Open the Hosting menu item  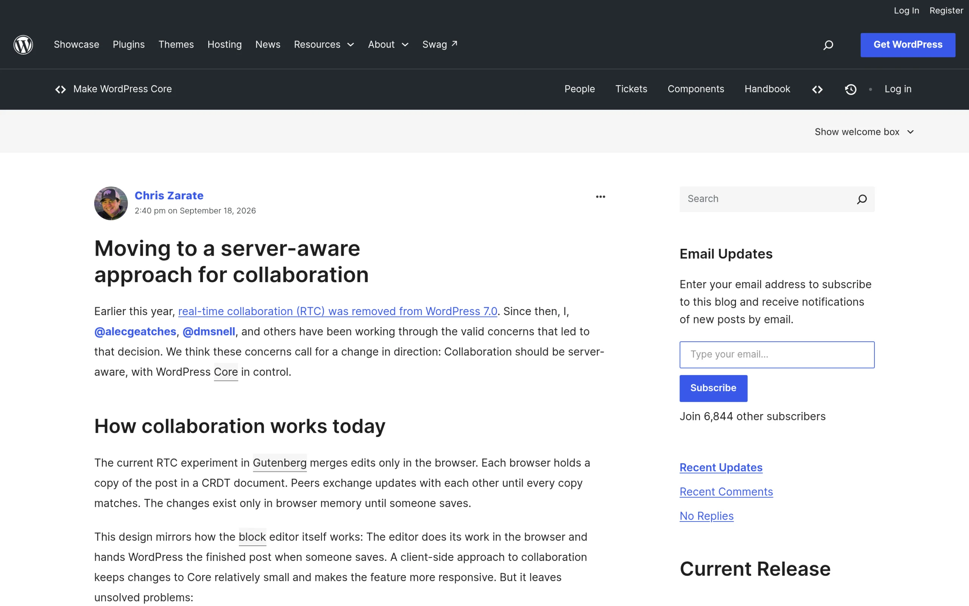click(224, 44)
